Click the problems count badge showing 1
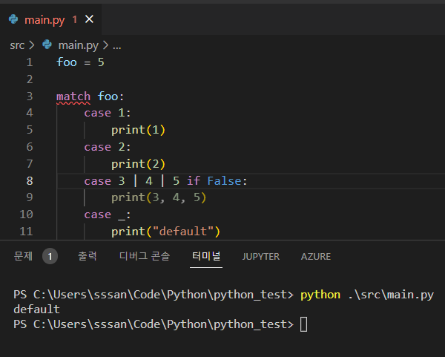 pyautogui.click(x=50, y=256)
